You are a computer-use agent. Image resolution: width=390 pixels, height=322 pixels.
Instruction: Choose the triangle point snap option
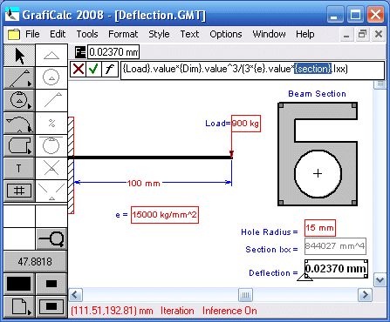(x=51, y=55)
